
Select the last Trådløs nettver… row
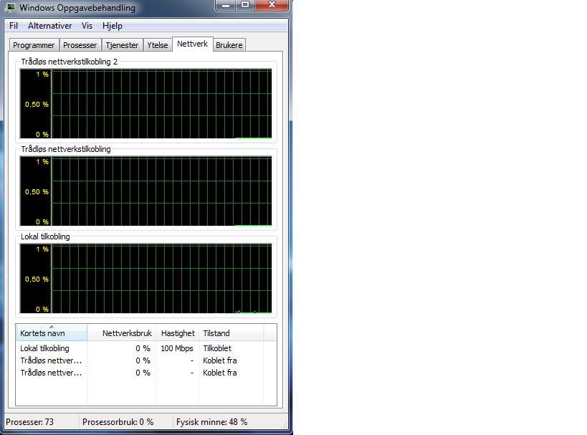tap(146, 373)
